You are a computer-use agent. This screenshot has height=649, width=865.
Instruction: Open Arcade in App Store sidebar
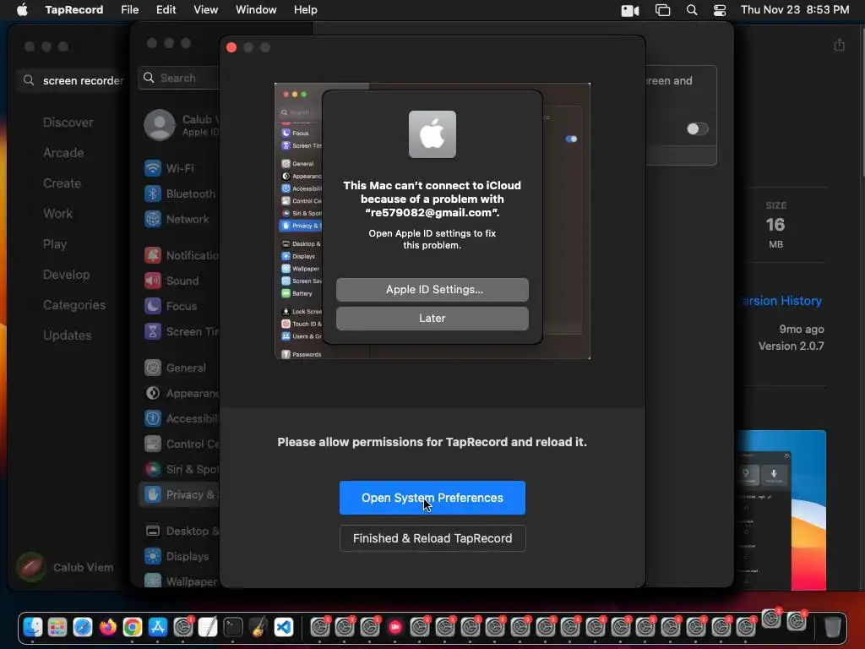click(x=63, y=153)
